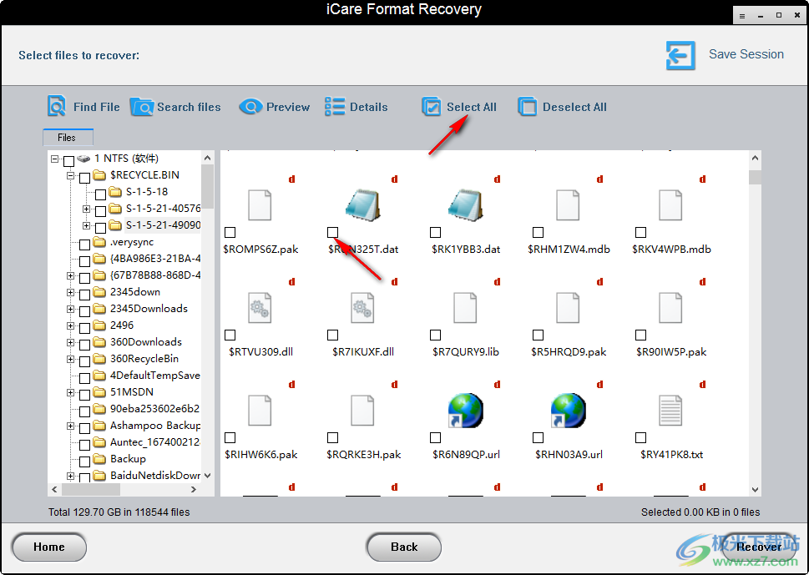Click the folder tree scroll up arrow
Image resolution: width=809 pixels, height=575 pixels.
click(x=207, y=158)
